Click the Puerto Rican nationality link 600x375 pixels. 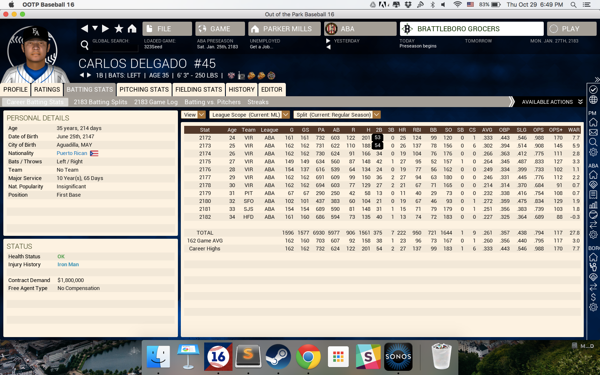point(72,153)
